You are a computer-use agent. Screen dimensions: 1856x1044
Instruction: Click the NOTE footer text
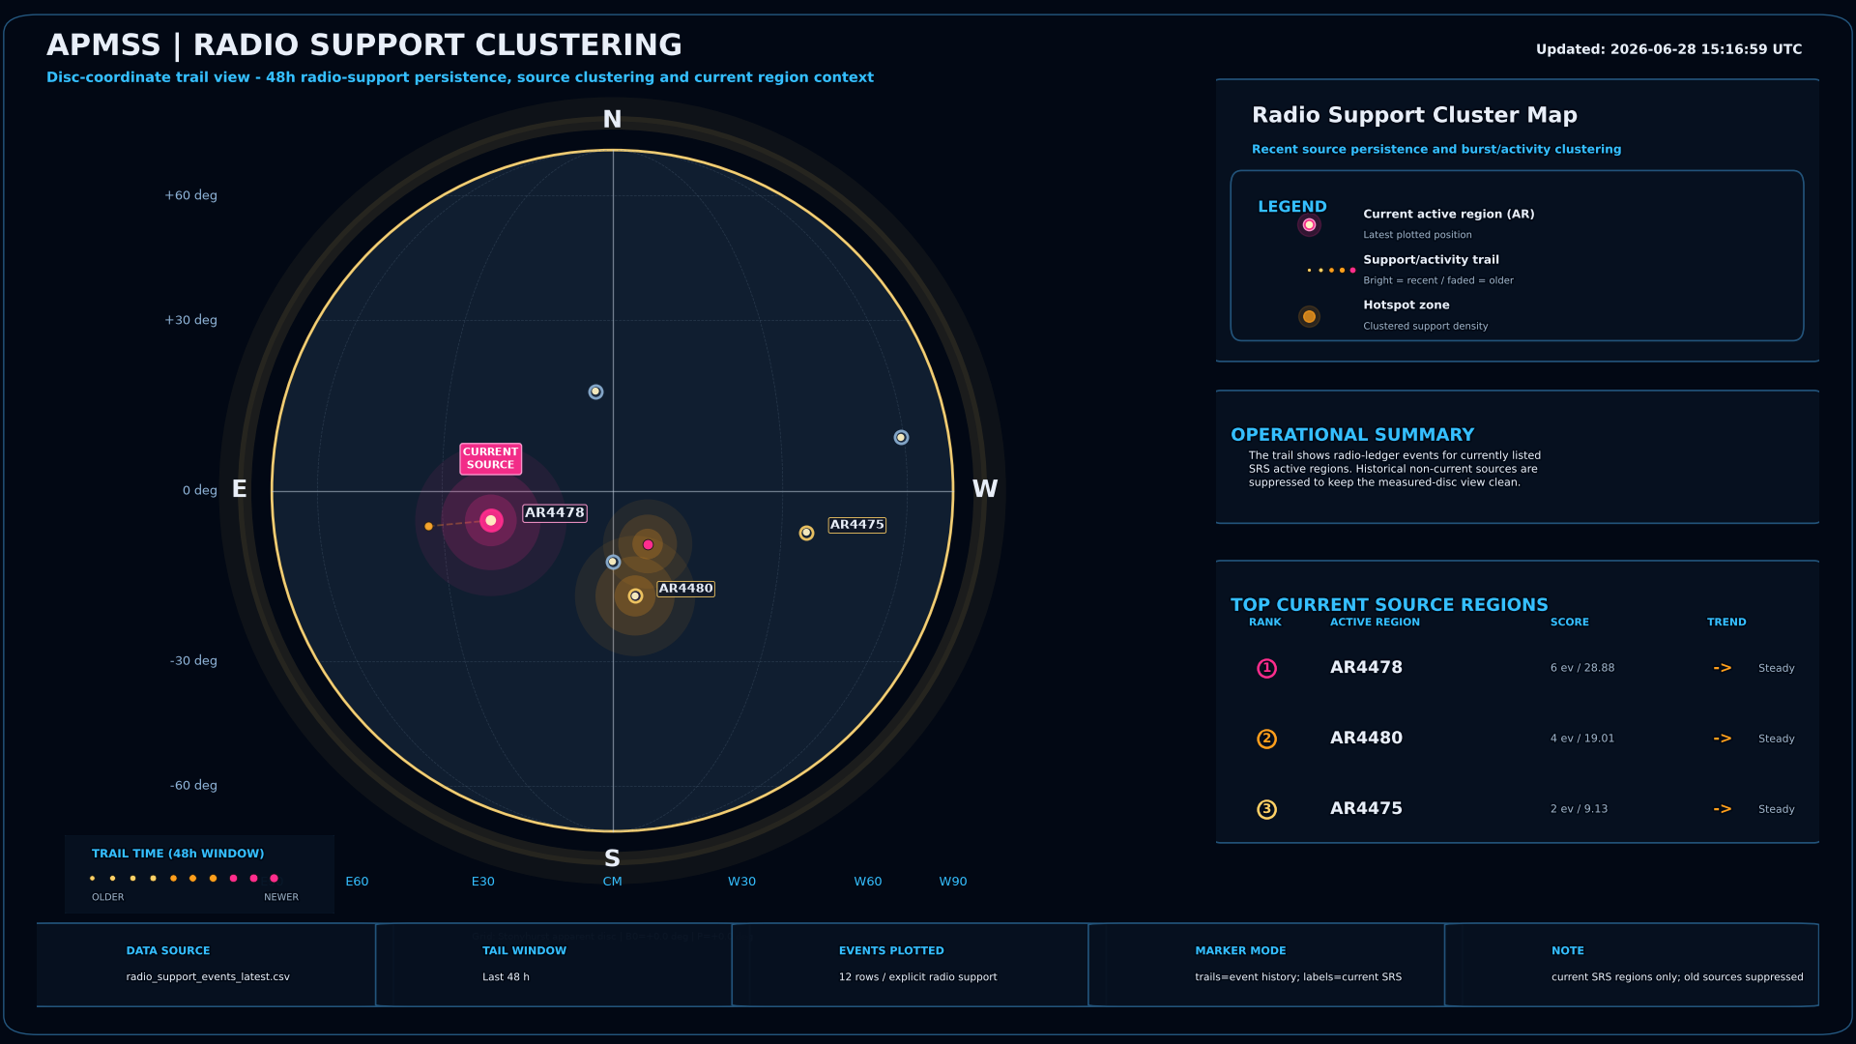coord(1677,977)
